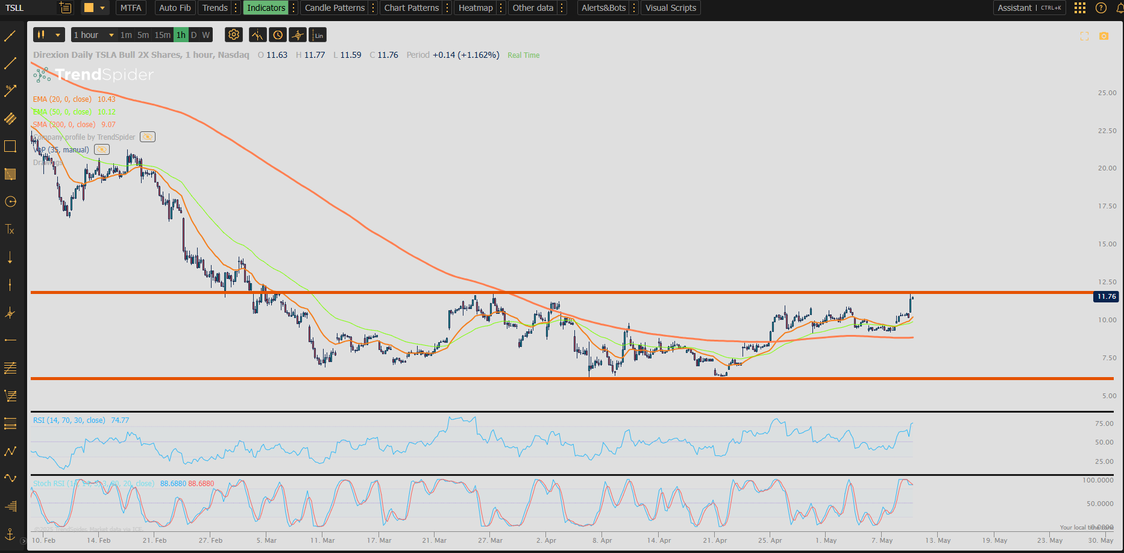Select the zigzag polyline tool

coord(10,451)
